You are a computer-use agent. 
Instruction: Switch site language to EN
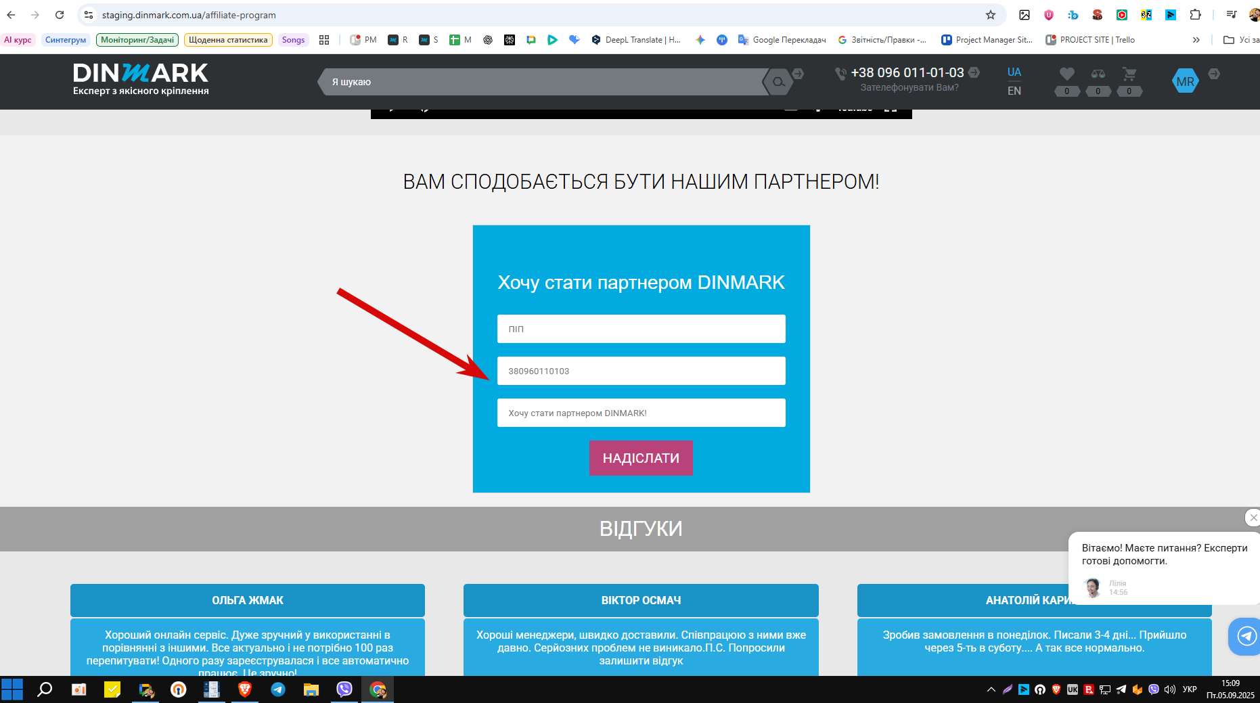[x=1014, y=91]
